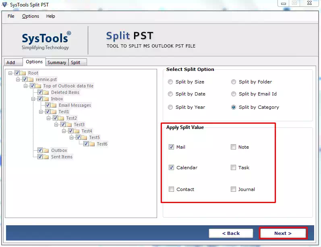Collapse the Test1 tree node

pyautogui.click(x=41, y=112)
